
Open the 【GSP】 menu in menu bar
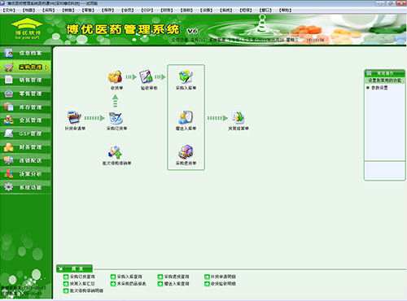tap(147, 11)
